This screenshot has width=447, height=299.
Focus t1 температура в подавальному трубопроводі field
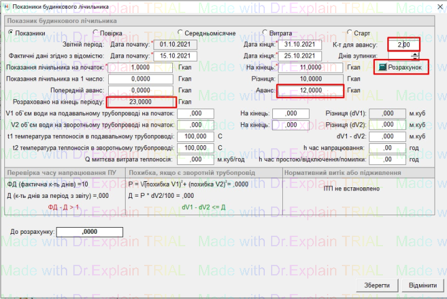196,136
